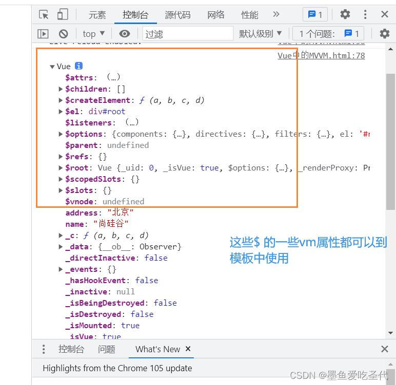Open console settings gear icon
Image resolution: width=396 pixels, height=385 pixels.
tap(384, 33)
